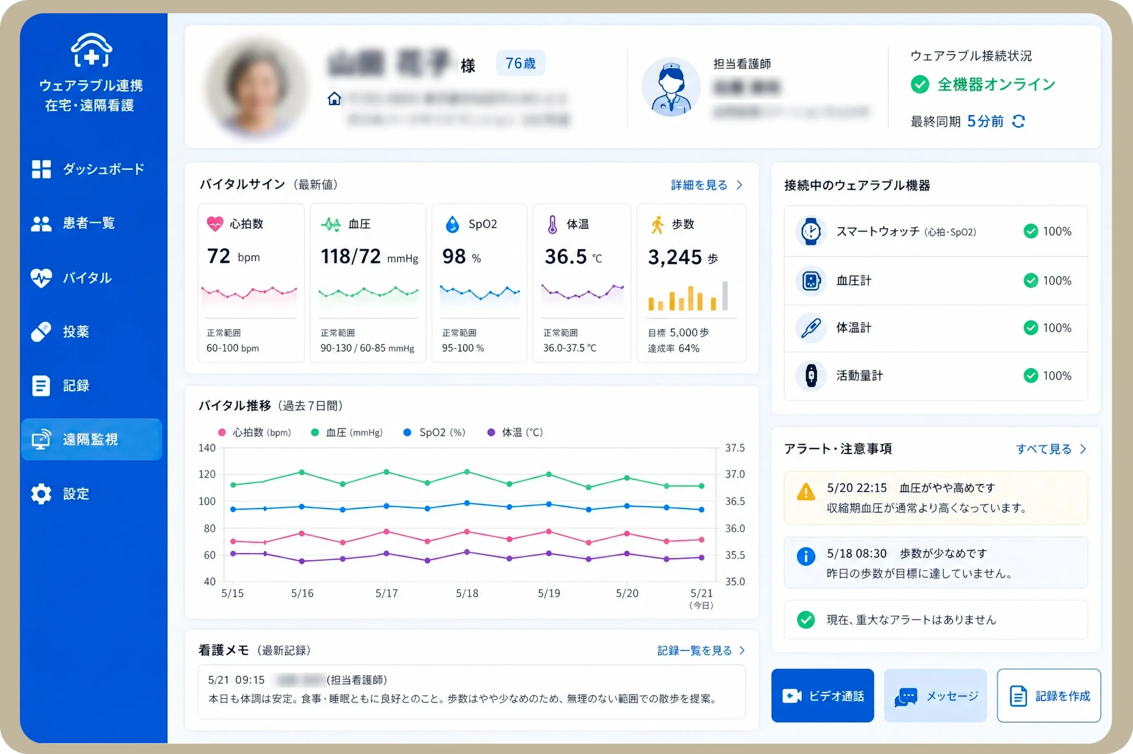The width and height of the screenshot is (1133, 754).
Task: Click the 歩数 yellow bar chart
Action: click(688, 296)
